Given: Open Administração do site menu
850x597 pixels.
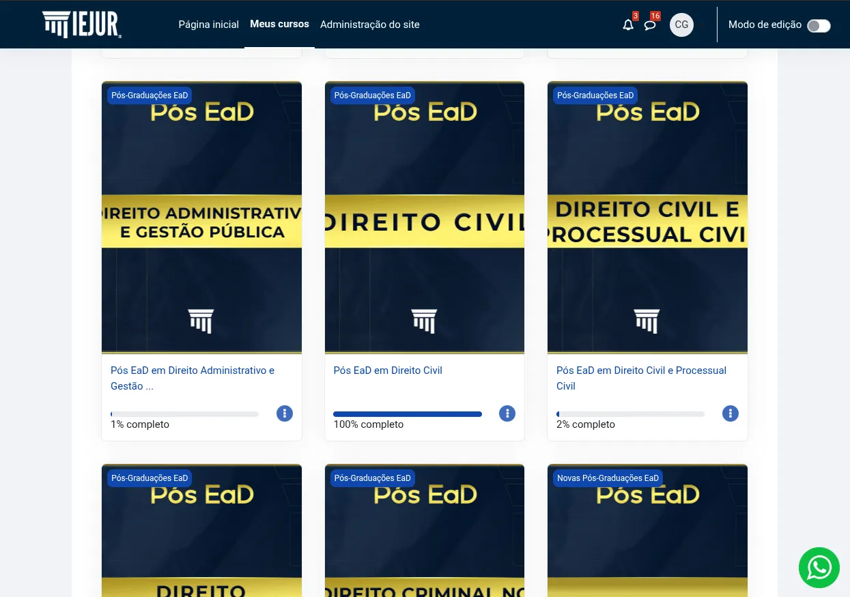Looking at the screenshot, I should click(x=369, y=25).
